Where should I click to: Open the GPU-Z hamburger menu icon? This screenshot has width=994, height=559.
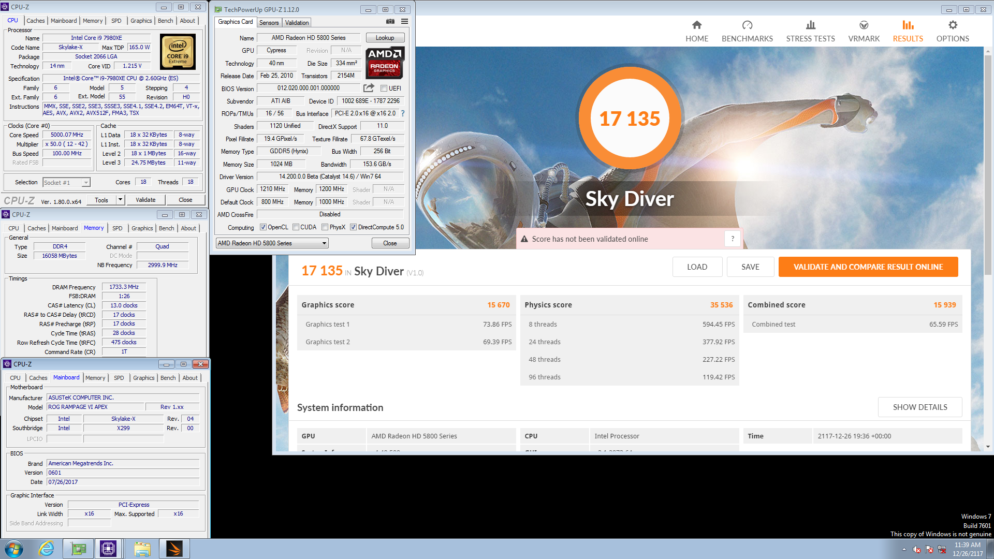click(404, 22)
